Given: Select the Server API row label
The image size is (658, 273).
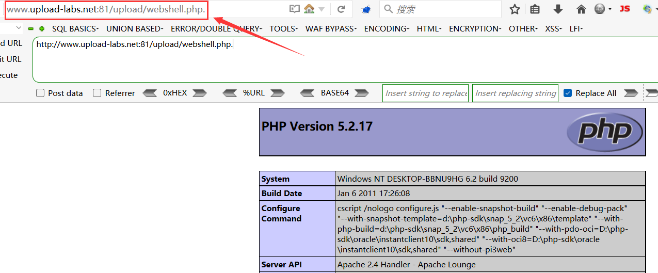Looking at the screenshot, I should coord(282,265).
